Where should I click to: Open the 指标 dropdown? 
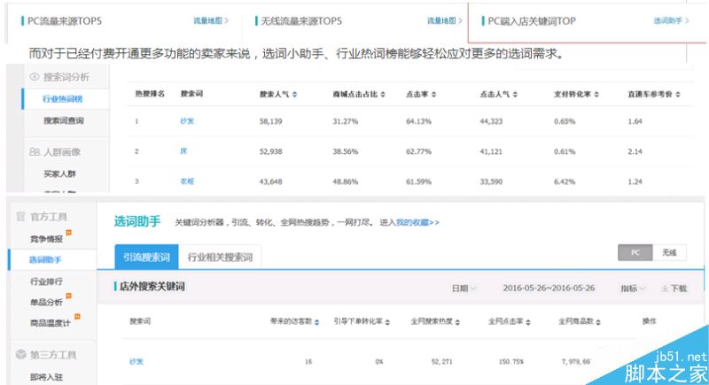click(x=633, y=289)
